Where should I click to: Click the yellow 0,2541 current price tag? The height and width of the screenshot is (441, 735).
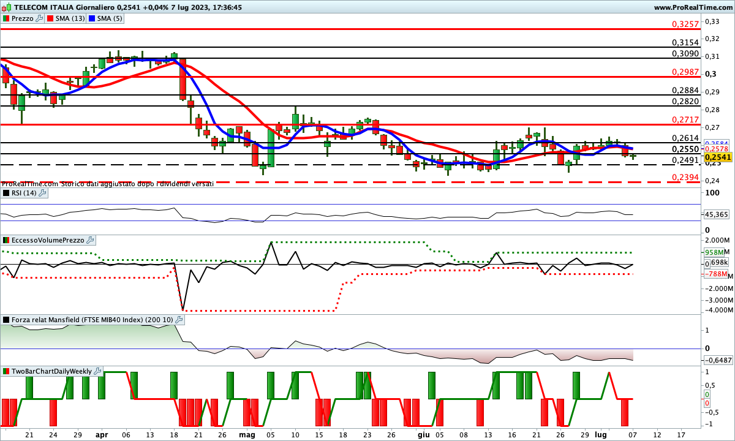(718, 157)
